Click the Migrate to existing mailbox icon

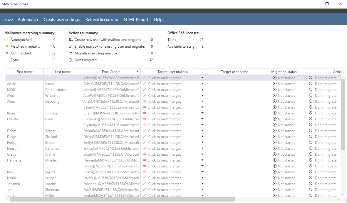pos(71,53)
